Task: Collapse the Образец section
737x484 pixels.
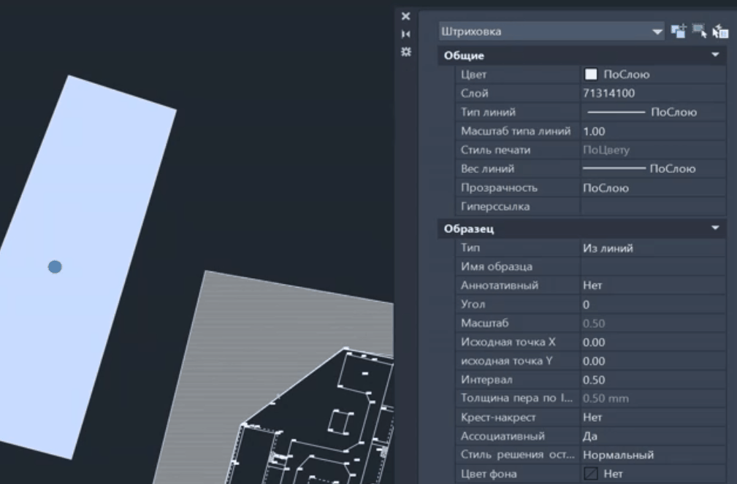Action: (x=715, y=228)
